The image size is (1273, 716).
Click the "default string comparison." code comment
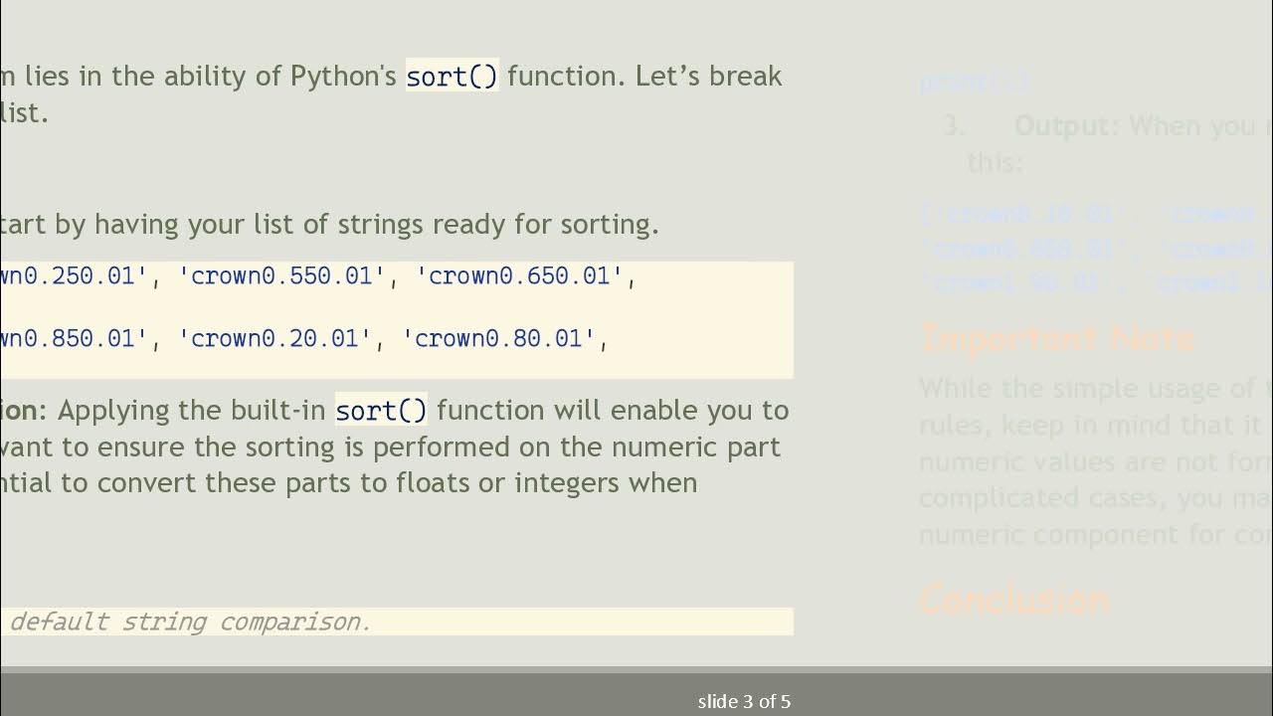pyautogui.click(x=189, y=623)
